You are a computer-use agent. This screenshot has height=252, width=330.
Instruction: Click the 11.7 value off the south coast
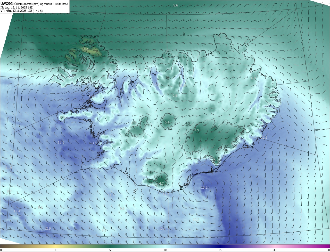(111, 195)
